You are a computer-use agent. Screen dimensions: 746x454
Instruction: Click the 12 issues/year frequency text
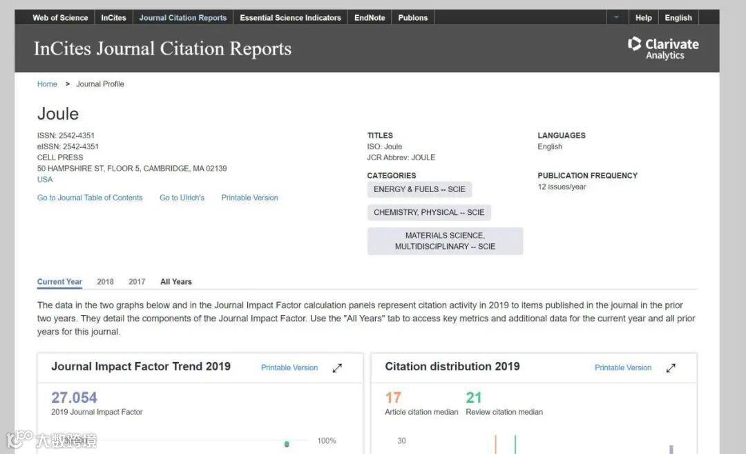(x=562, y=187)
